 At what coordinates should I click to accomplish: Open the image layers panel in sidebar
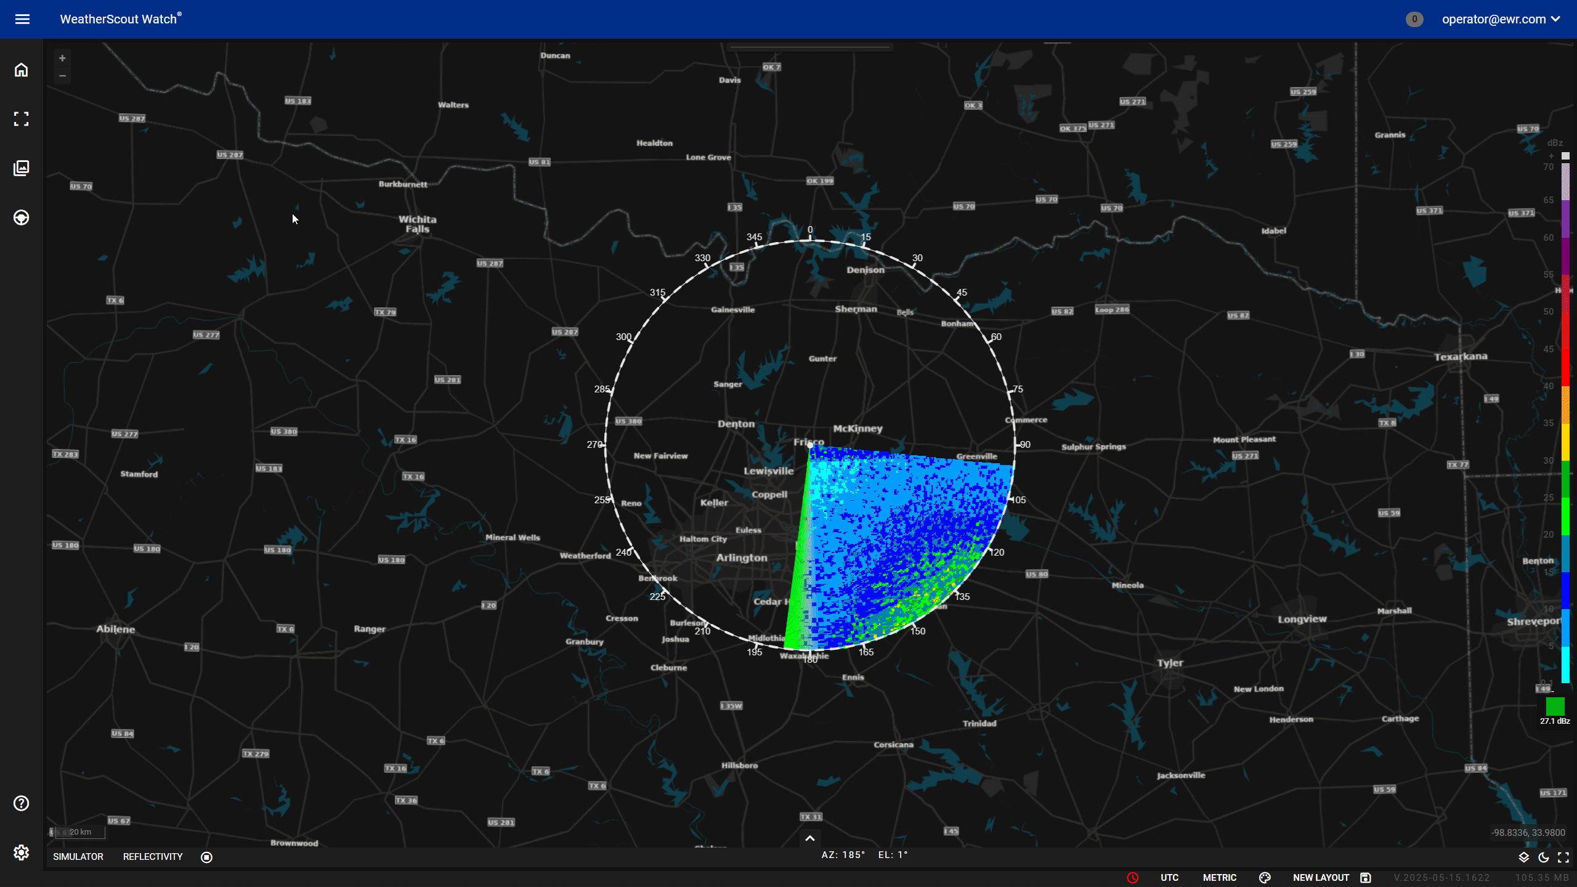click(21, 168)
